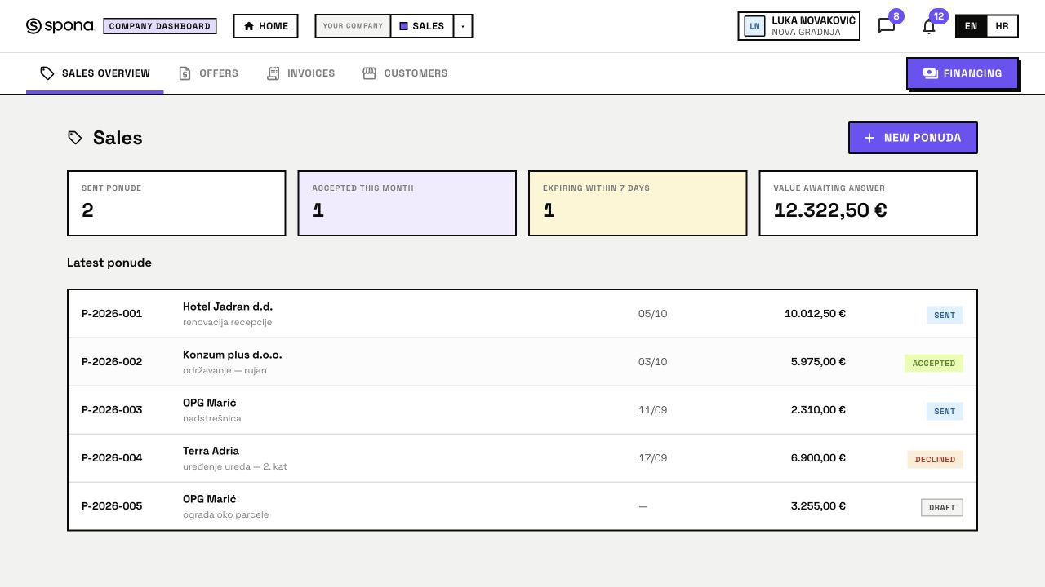Click the LN user avatar

pyautogui.click(x=754, y=26)
